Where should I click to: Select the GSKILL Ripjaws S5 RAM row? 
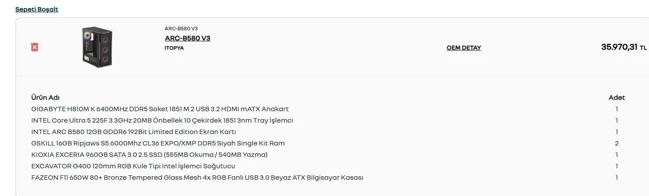tap(158, 143)
